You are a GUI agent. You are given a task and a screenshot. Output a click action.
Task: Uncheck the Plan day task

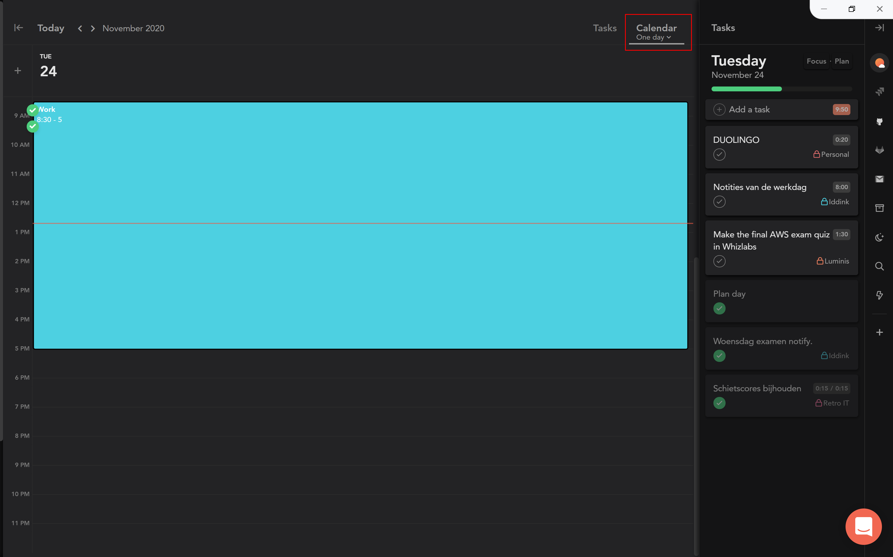tap(719, 308)
